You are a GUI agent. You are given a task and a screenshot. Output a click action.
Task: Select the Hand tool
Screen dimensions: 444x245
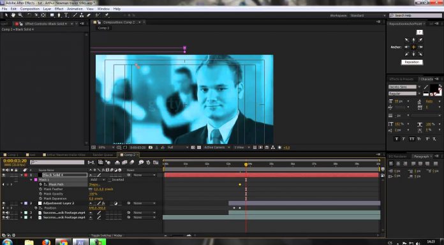(13, 15)
